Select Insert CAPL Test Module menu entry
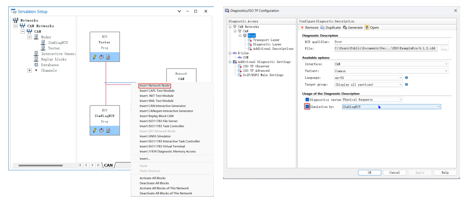 (157, 91)
